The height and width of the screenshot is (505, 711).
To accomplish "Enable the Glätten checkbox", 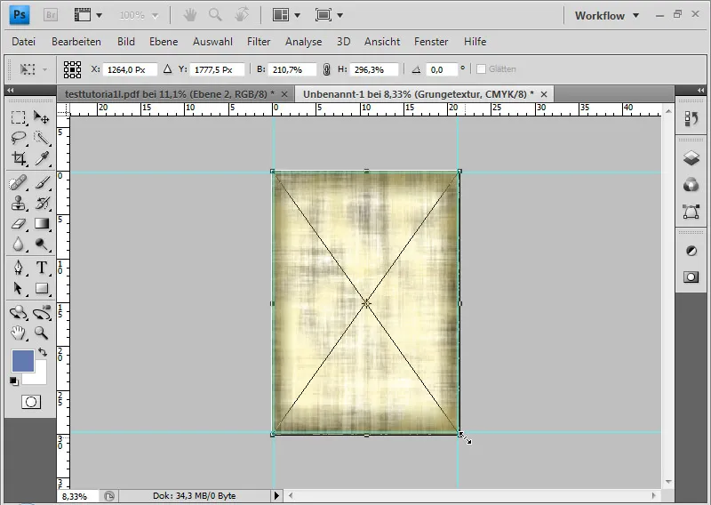I will pyautogui.click(x=482, y=69).
